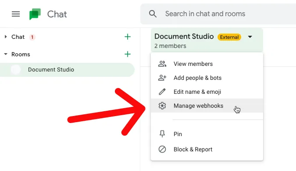Click the Chat app title text
Viewport: 296px width, 171px height.
[57, 14]
